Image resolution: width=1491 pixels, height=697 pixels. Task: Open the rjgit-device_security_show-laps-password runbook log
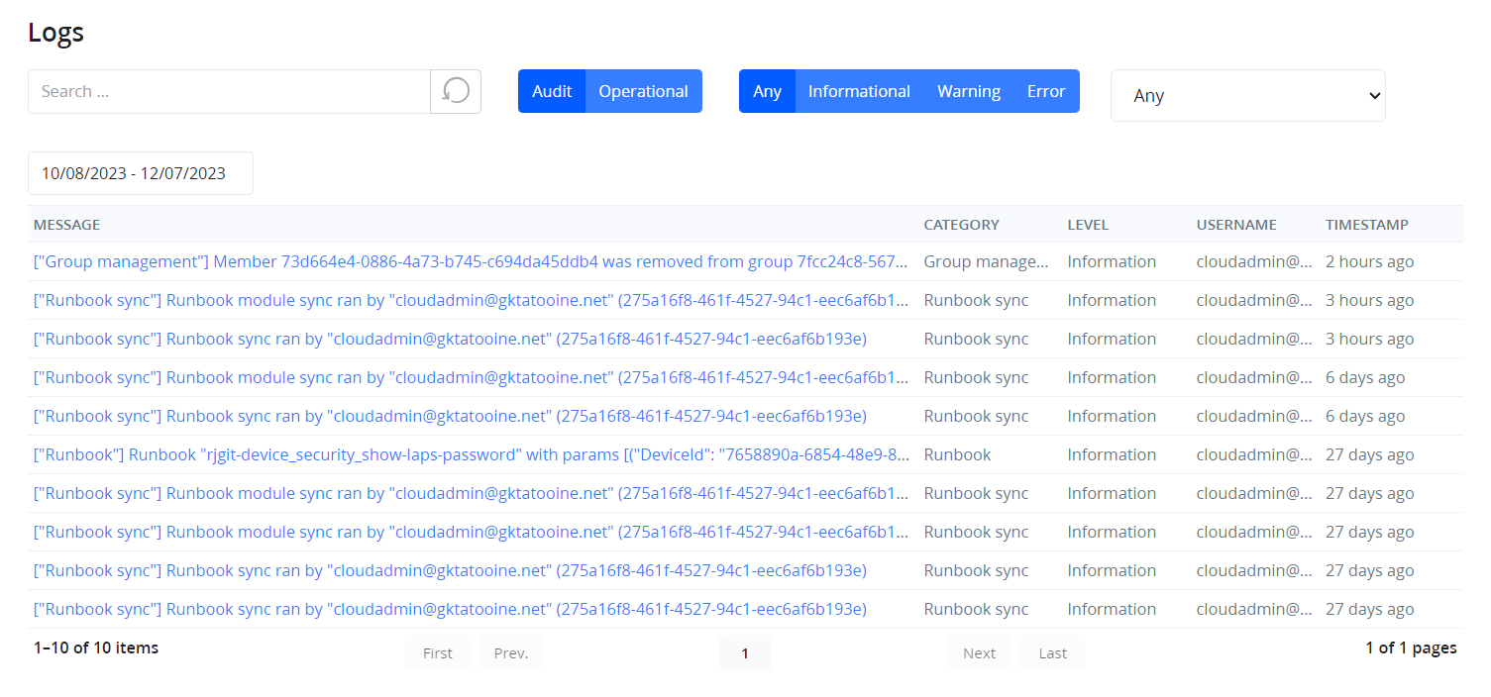coord(470,455)
